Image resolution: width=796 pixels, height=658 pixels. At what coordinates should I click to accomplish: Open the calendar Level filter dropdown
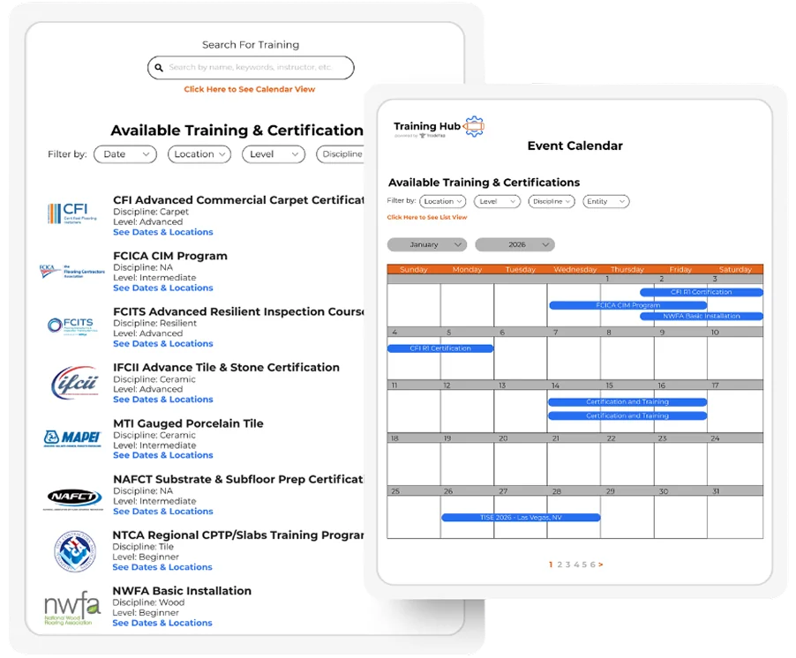tap(497, 201)
